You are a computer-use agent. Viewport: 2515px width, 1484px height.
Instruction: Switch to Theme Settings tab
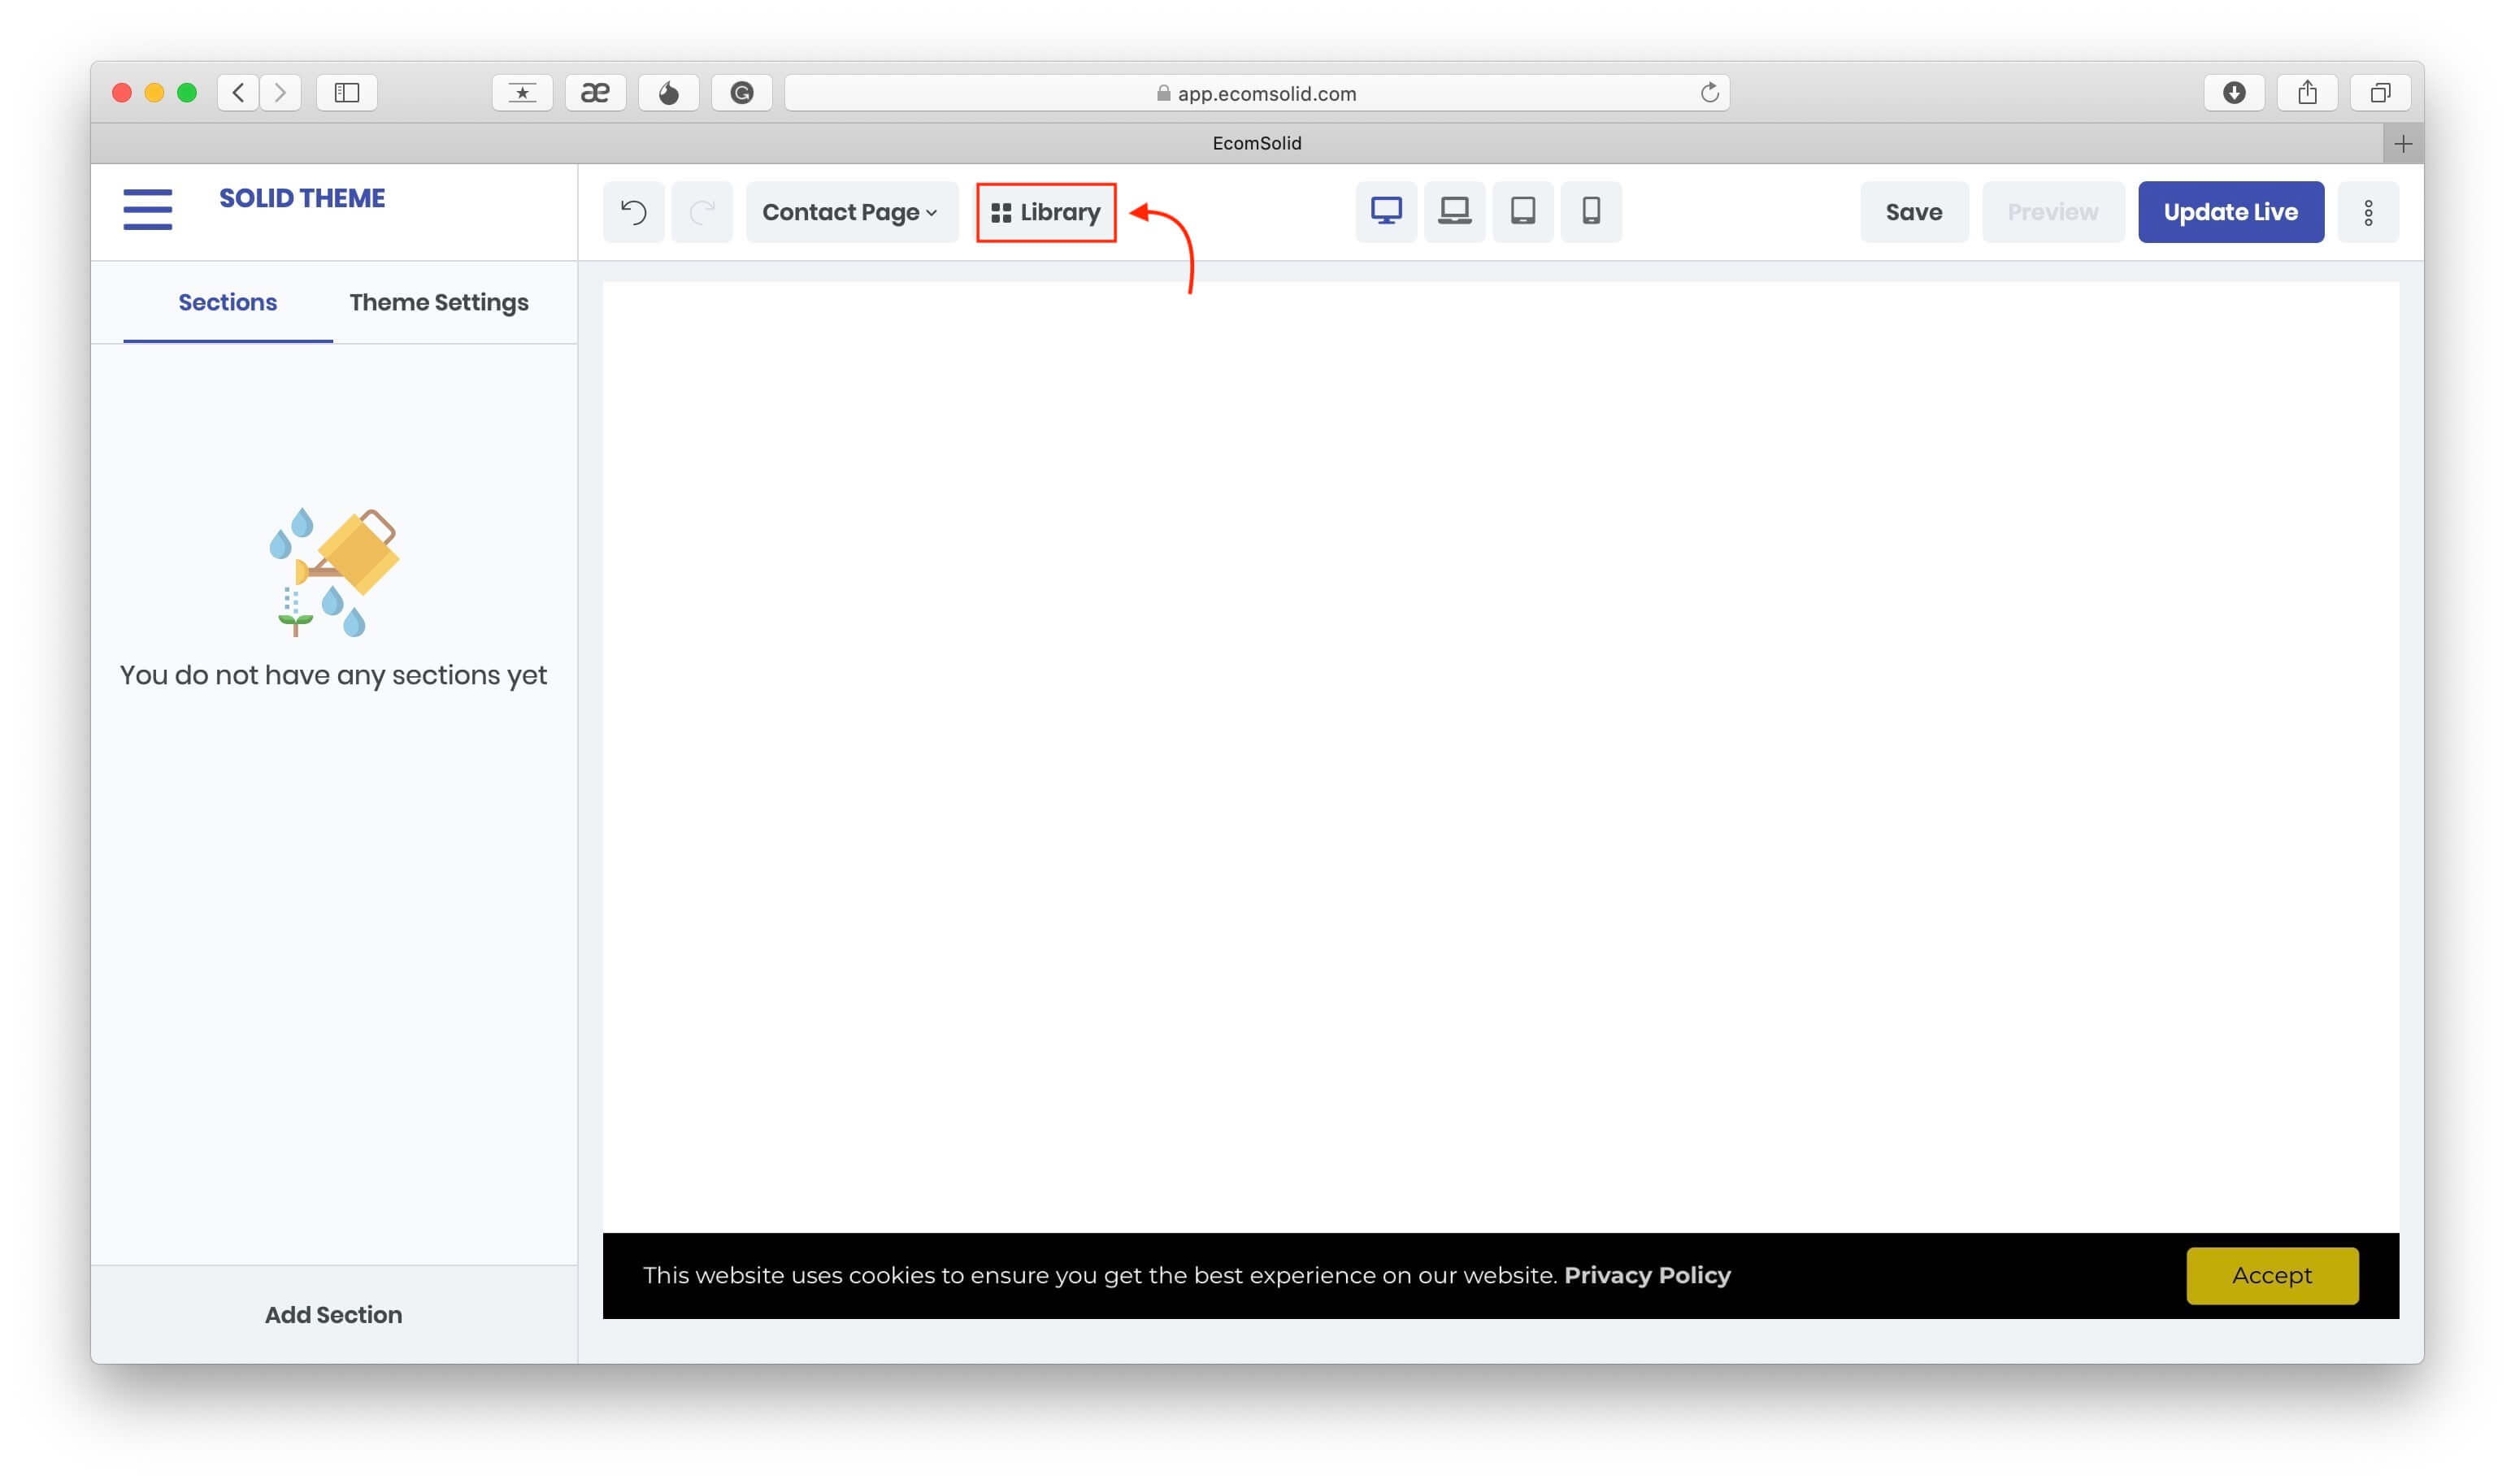(x=439, y=303)
